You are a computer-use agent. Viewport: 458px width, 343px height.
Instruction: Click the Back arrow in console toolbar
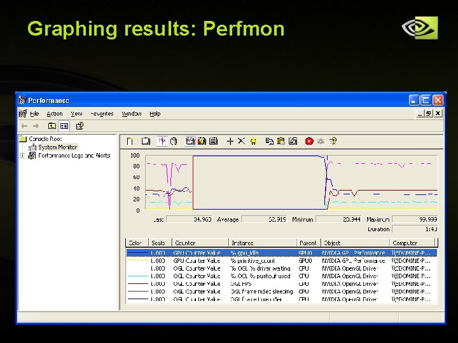click(x=24, y=126)
